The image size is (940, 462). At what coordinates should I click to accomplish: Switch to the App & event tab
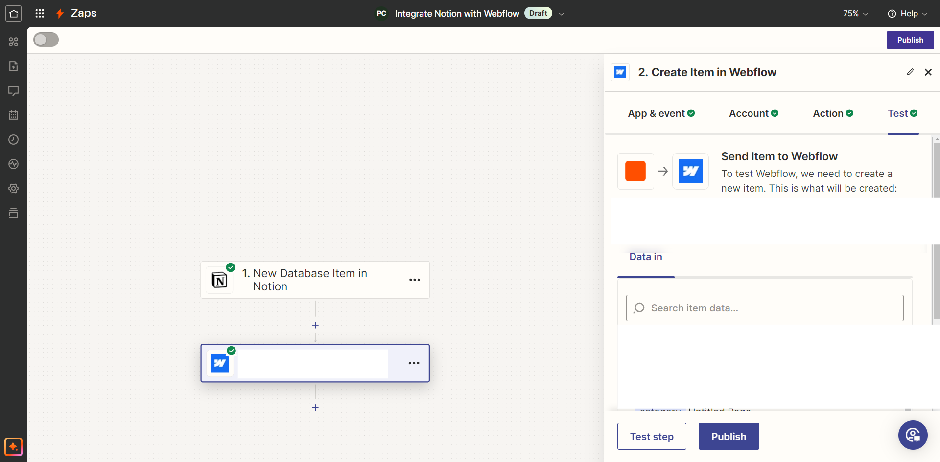pos(661,113)
